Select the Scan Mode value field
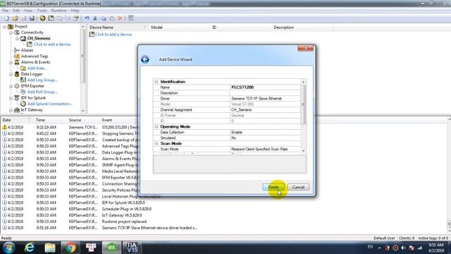The height and width of the screenshot is (254, 451). pyautogui.click(x=265, y=149)
